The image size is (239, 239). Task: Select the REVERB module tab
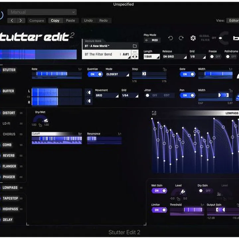click(9, 155)
